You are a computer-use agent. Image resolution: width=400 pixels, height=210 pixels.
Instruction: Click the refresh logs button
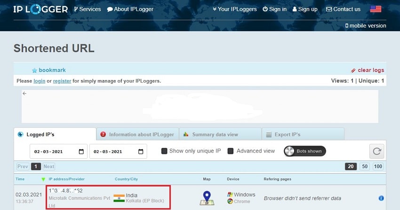377,151
